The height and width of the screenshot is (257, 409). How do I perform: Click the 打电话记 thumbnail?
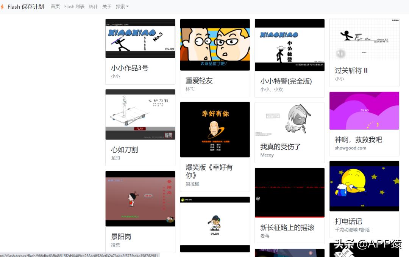(364, 186)
